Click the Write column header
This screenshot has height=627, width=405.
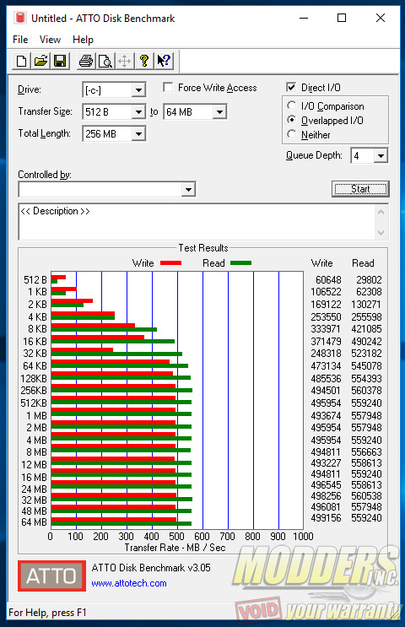(321, 263)
